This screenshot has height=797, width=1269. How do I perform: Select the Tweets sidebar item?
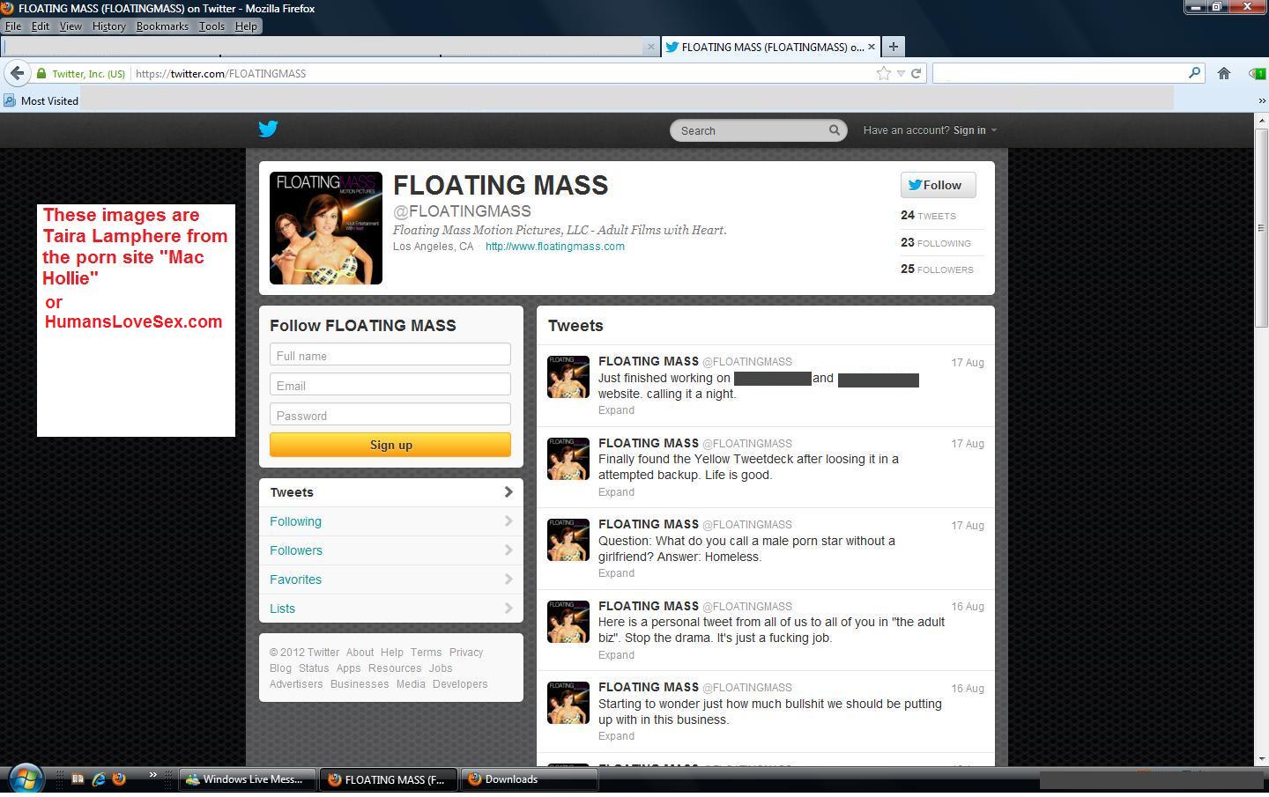391,492
